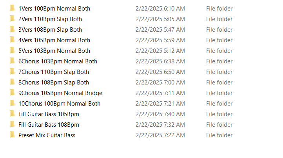Screen dimensions: 283x158
Task: Select the 1Vers 100Bpm Normal Both name text
Action: tap(54, 9)
